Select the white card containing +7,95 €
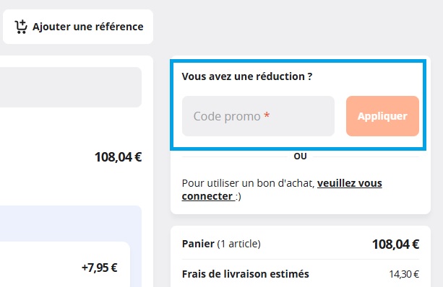The width and height of the screenshot is (443, 287). tap(65, 264)
